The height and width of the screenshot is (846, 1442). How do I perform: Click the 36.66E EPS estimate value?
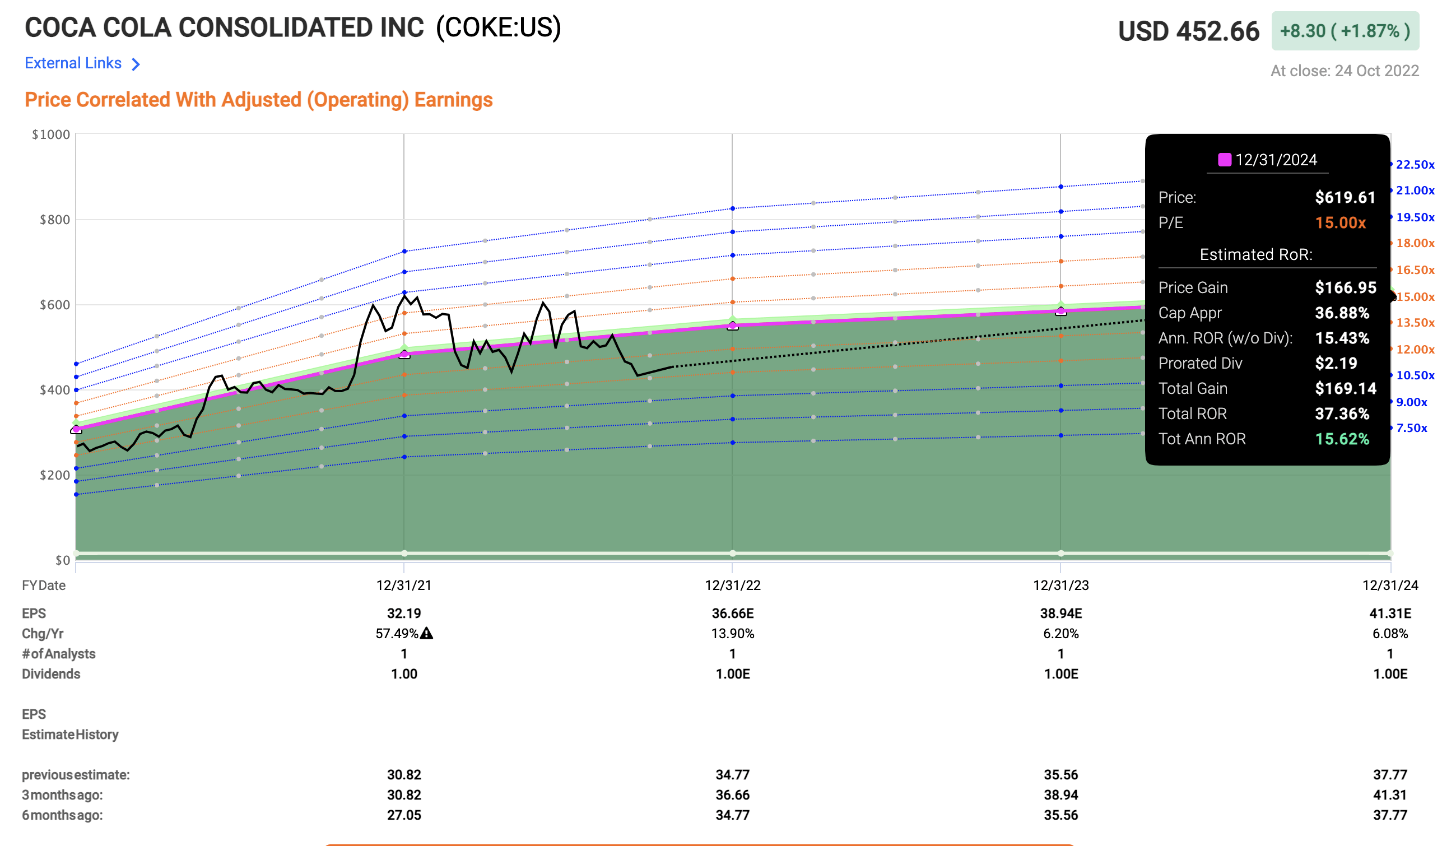tap(732, 613)
